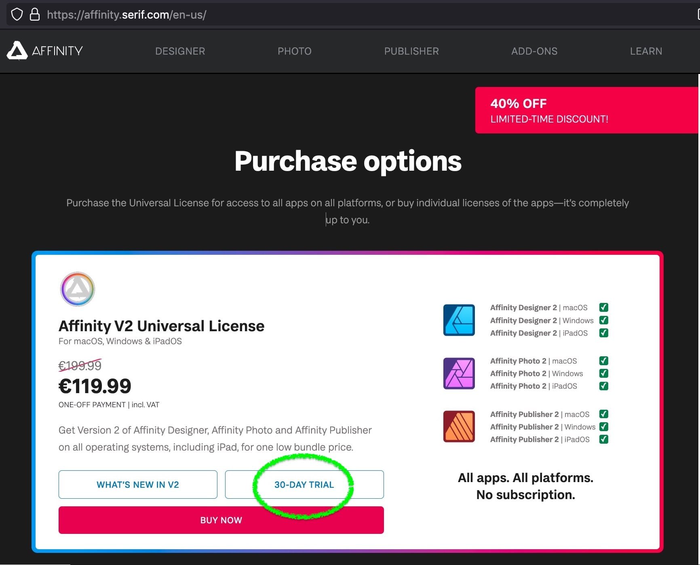Click 'Affinity Designer 2 | iPadOS' label
This screenshot has width=700, height=565.
(539, 333)
